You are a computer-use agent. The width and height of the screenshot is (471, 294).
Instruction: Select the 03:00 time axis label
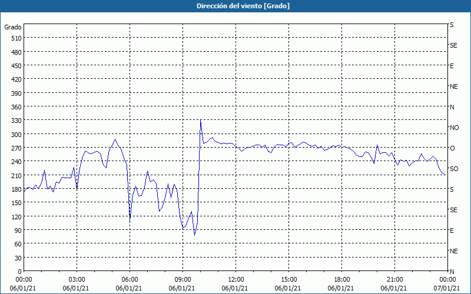point(77,280)
